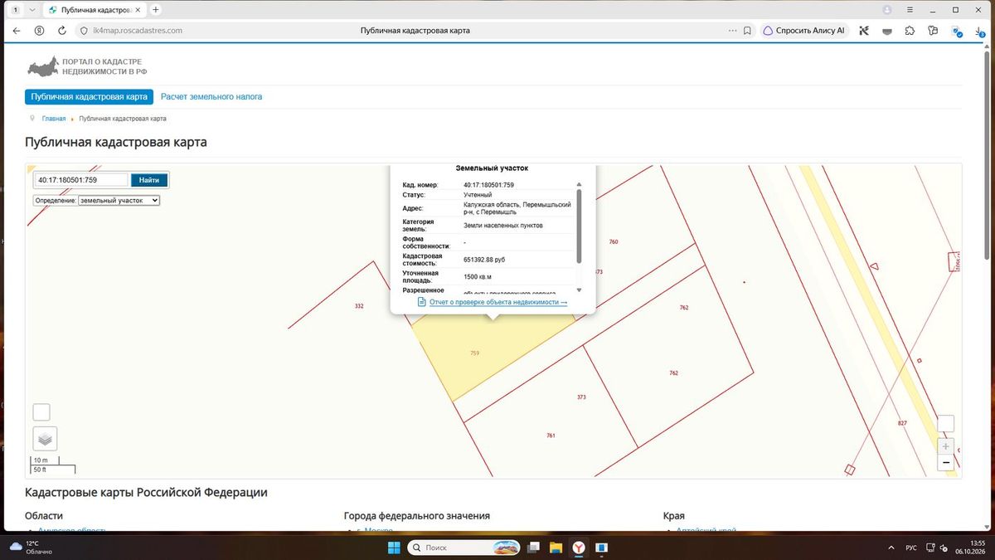Click the 'РУС' language indicator

point(910,548)
